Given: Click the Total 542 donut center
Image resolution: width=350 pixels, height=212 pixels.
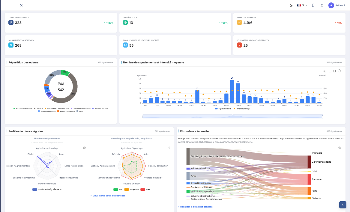Looking at the screenshot, I should point(61,87).
